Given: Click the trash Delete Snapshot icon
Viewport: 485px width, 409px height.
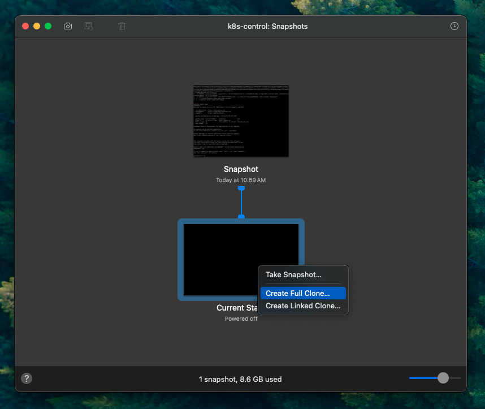Looking at the screenshot, I should click(122, 26).
